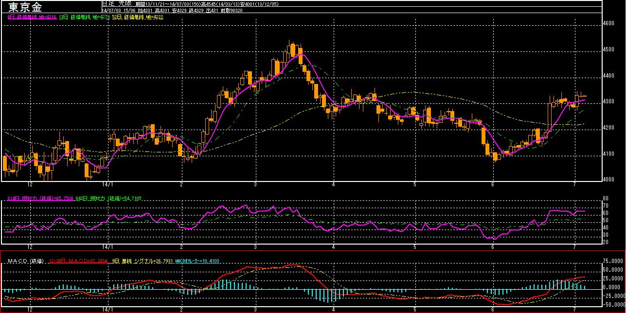Click the high value 高4545(14/03/13)
Screen dimensions: 626x313
tap(221, 4)
